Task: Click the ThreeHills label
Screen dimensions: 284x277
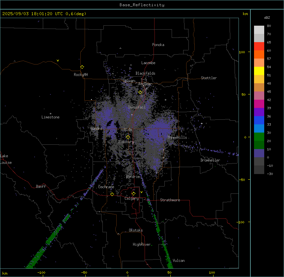Action: click(177, 138)
